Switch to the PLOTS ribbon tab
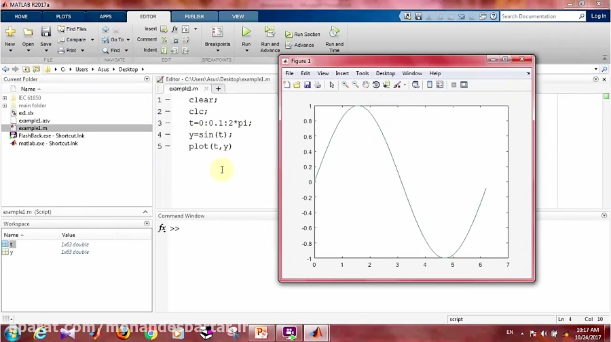 (63, 16)
